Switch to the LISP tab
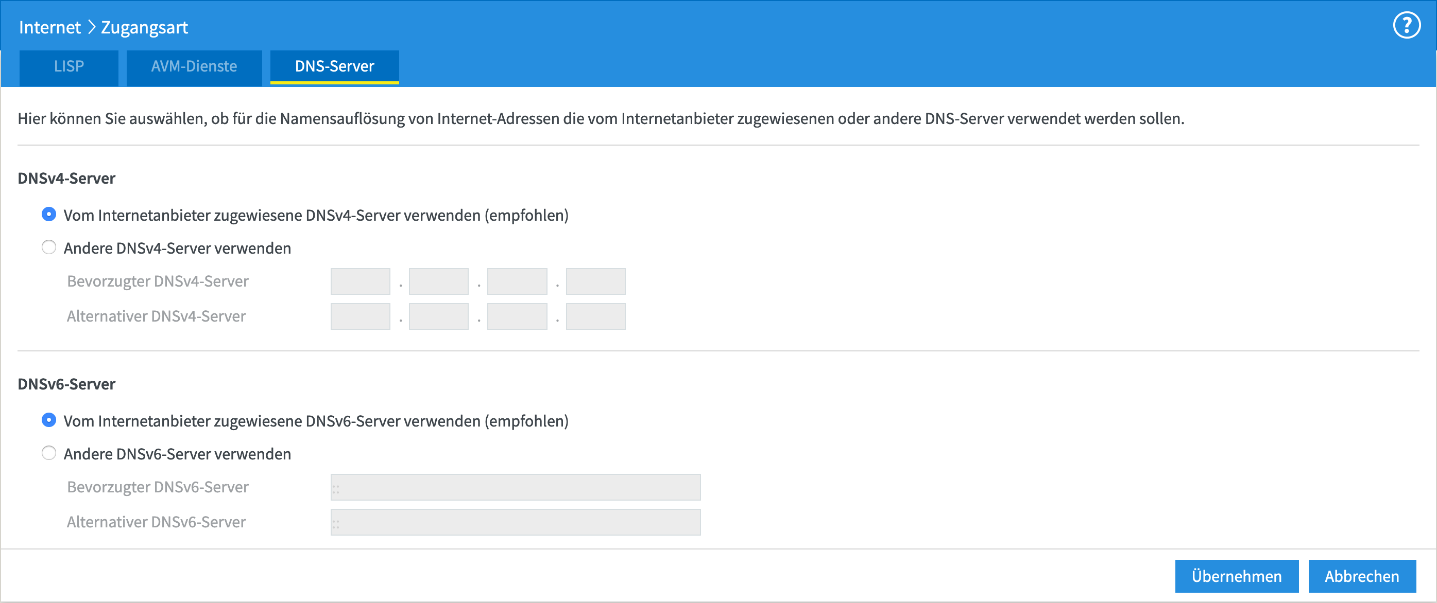The width and height of the screenshot is (1437, 603). [x=69, y=66]
